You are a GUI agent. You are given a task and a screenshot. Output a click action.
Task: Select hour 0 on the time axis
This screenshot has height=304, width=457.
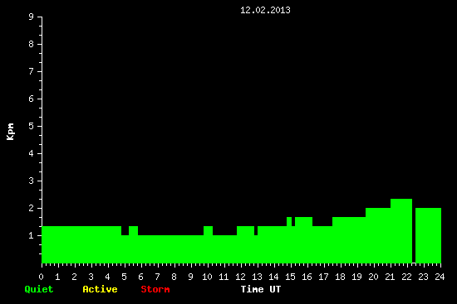41,277
